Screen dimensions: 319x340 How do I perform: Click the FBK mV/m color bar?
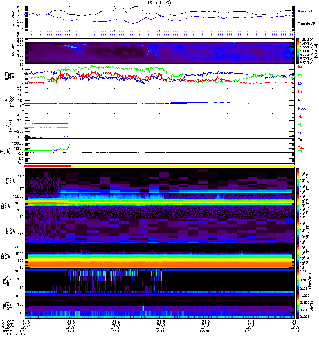click(x=298, y=280)
